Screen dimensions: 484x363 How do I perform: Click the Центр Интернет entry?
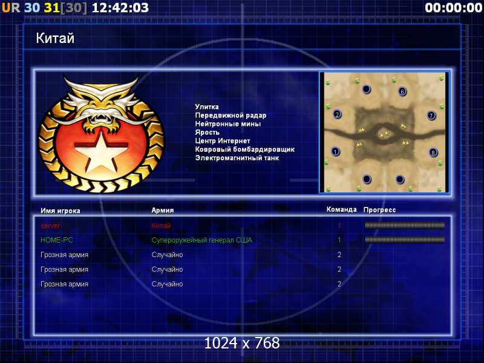pyautogui.click(x=223, y=141)
